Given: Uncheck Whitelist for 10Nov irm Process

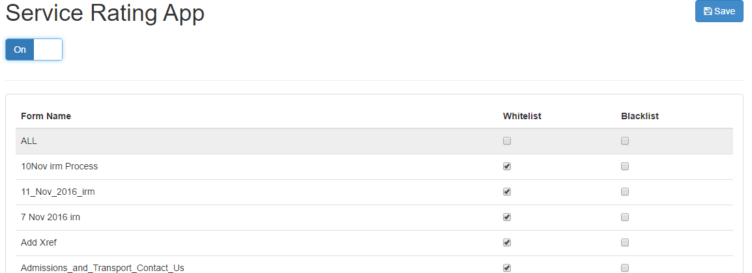Looking at the screenshot, I should (507, 167).
